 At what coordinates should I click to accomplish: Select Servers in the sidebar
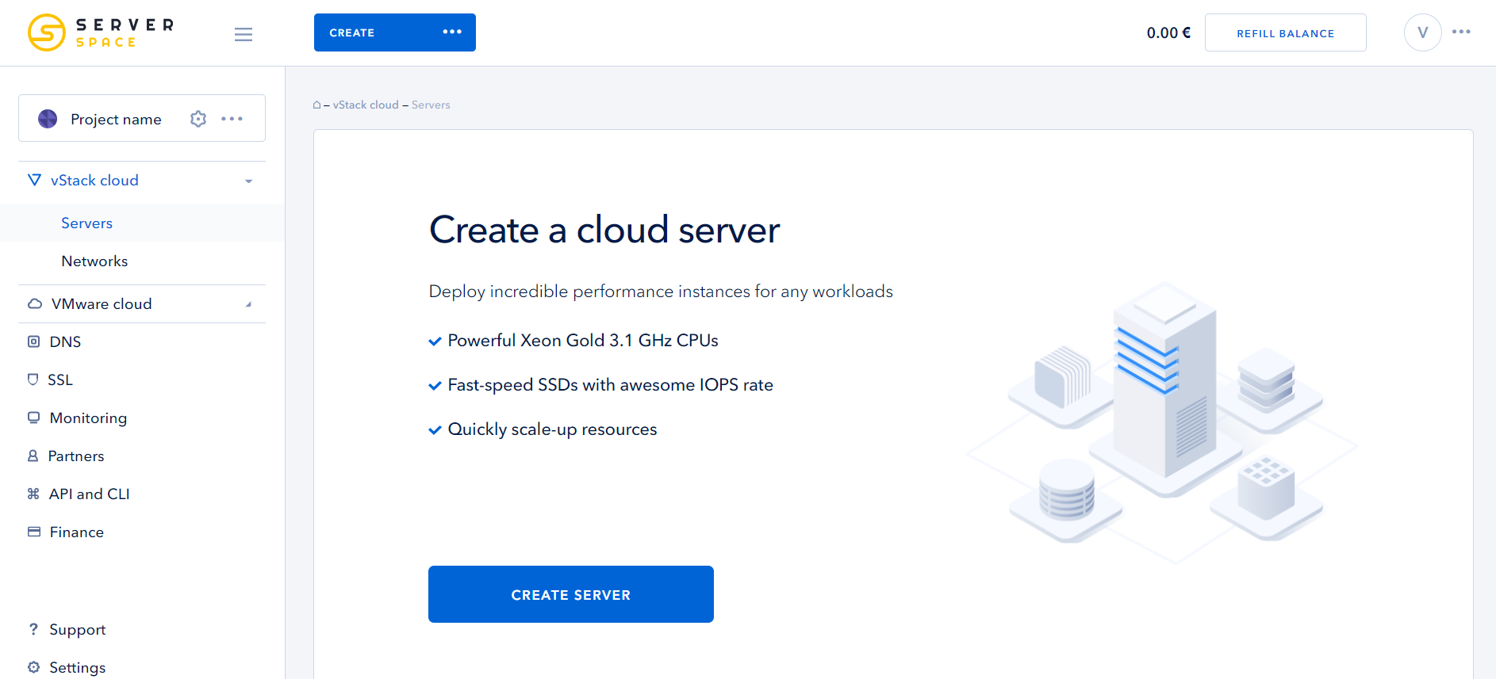click(x=87, y=223)
